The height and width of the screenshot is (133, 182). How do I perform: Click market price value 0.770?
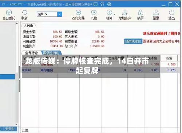pos(171,70)
